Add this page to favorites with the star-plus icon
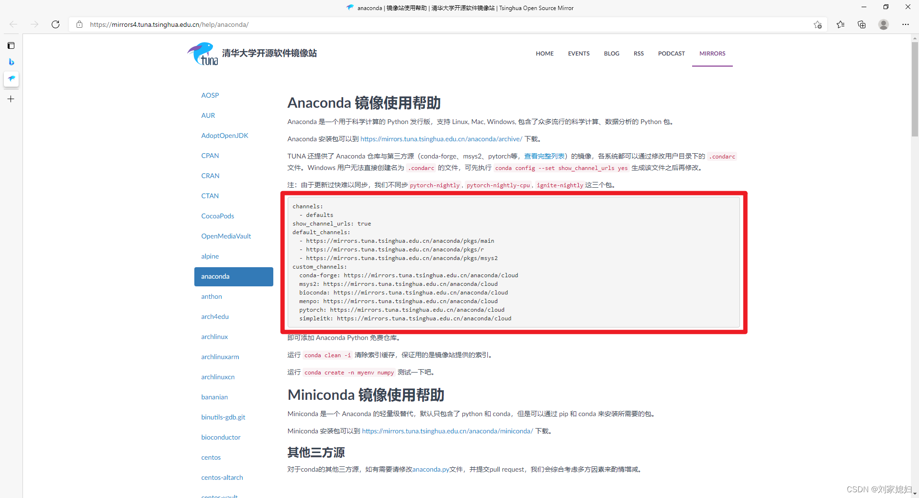Screen dimensions: 919x498 click(x=818, y=24)
